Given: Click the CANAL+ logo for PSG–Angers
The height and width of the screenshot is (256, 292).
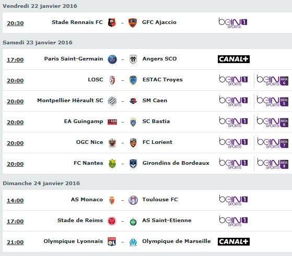Looking at the screenshot, I should pos(233,59).
